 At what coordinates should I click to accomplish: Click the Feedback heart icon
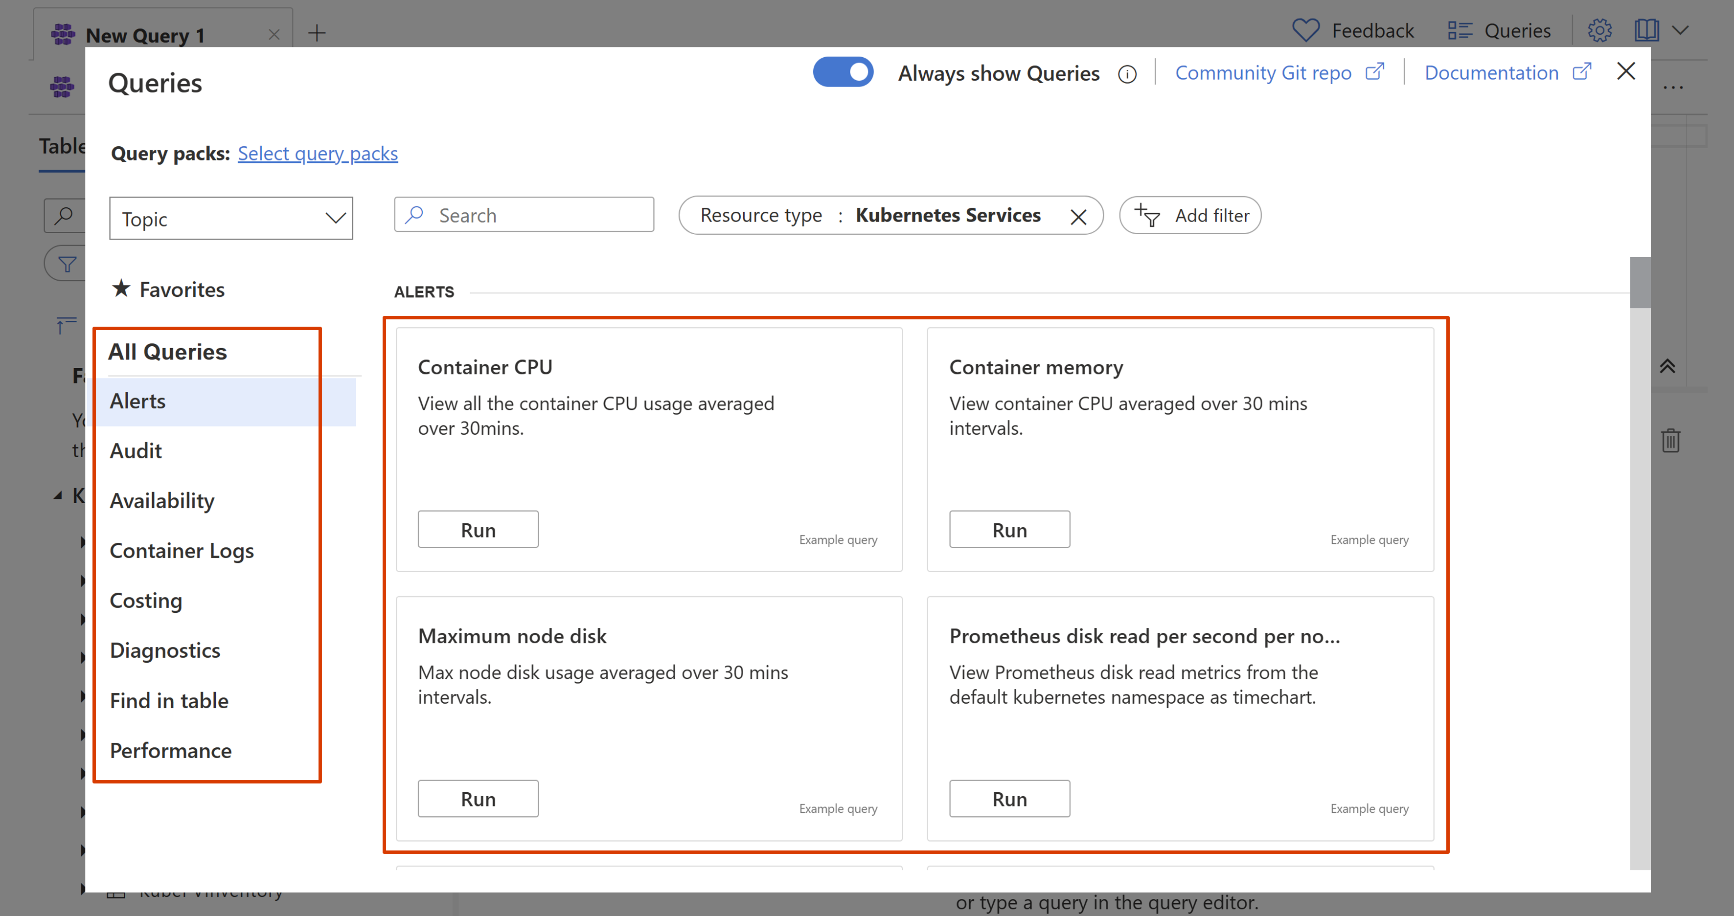click(1306, 31)
